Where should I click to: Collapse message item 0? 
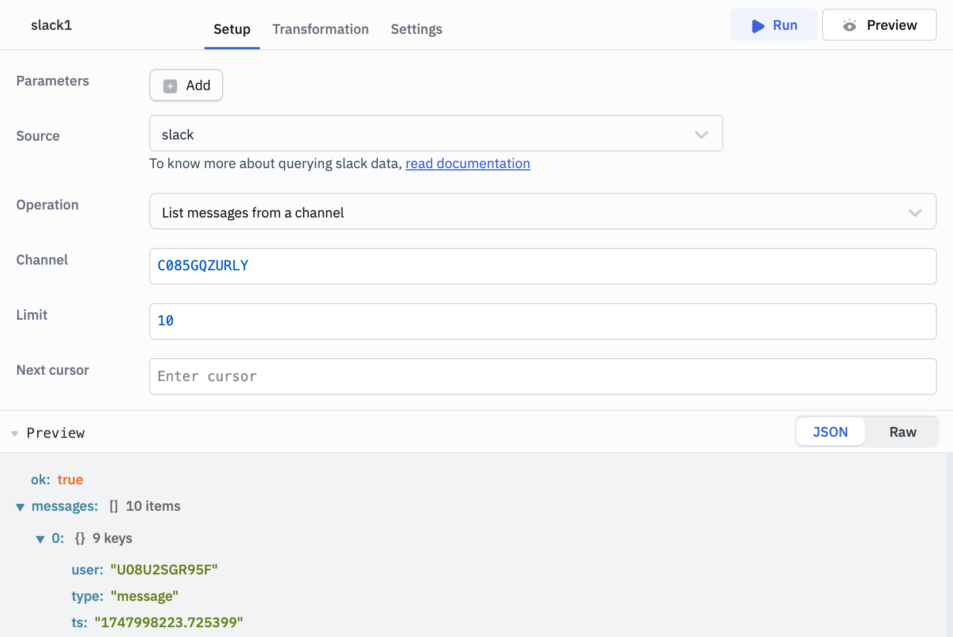[40, 539]
